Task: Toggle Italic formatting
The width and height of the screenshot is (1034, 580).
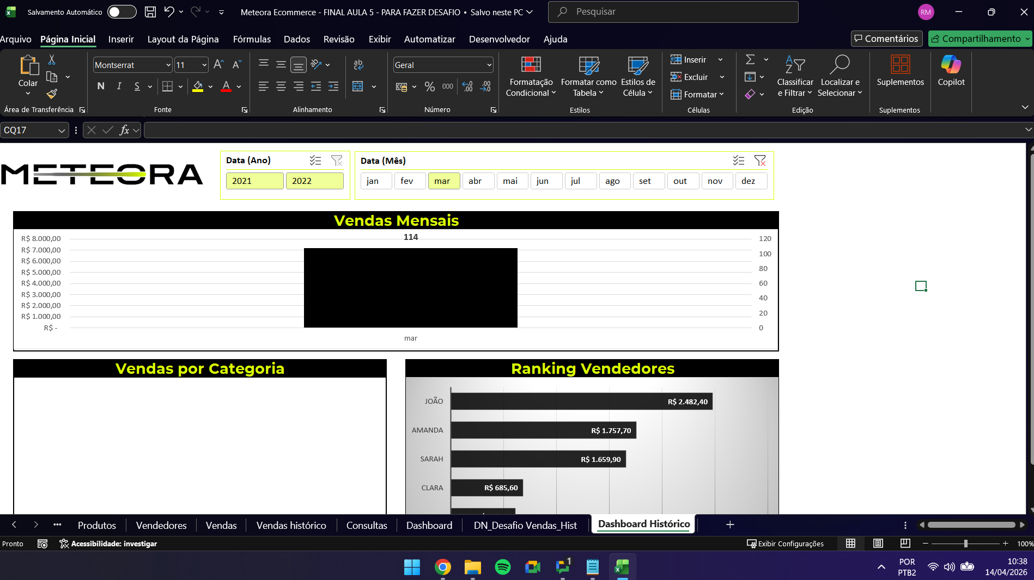Action: 119,87
